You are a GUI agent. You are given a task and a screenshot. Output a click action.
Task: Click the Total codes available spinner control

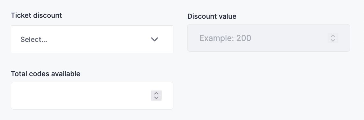click(x=156, y=96)
